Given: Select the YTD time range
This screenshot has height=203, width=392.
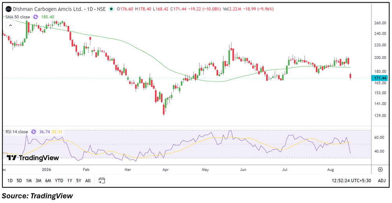Looking at the screenshot, I should click(59, 180).
